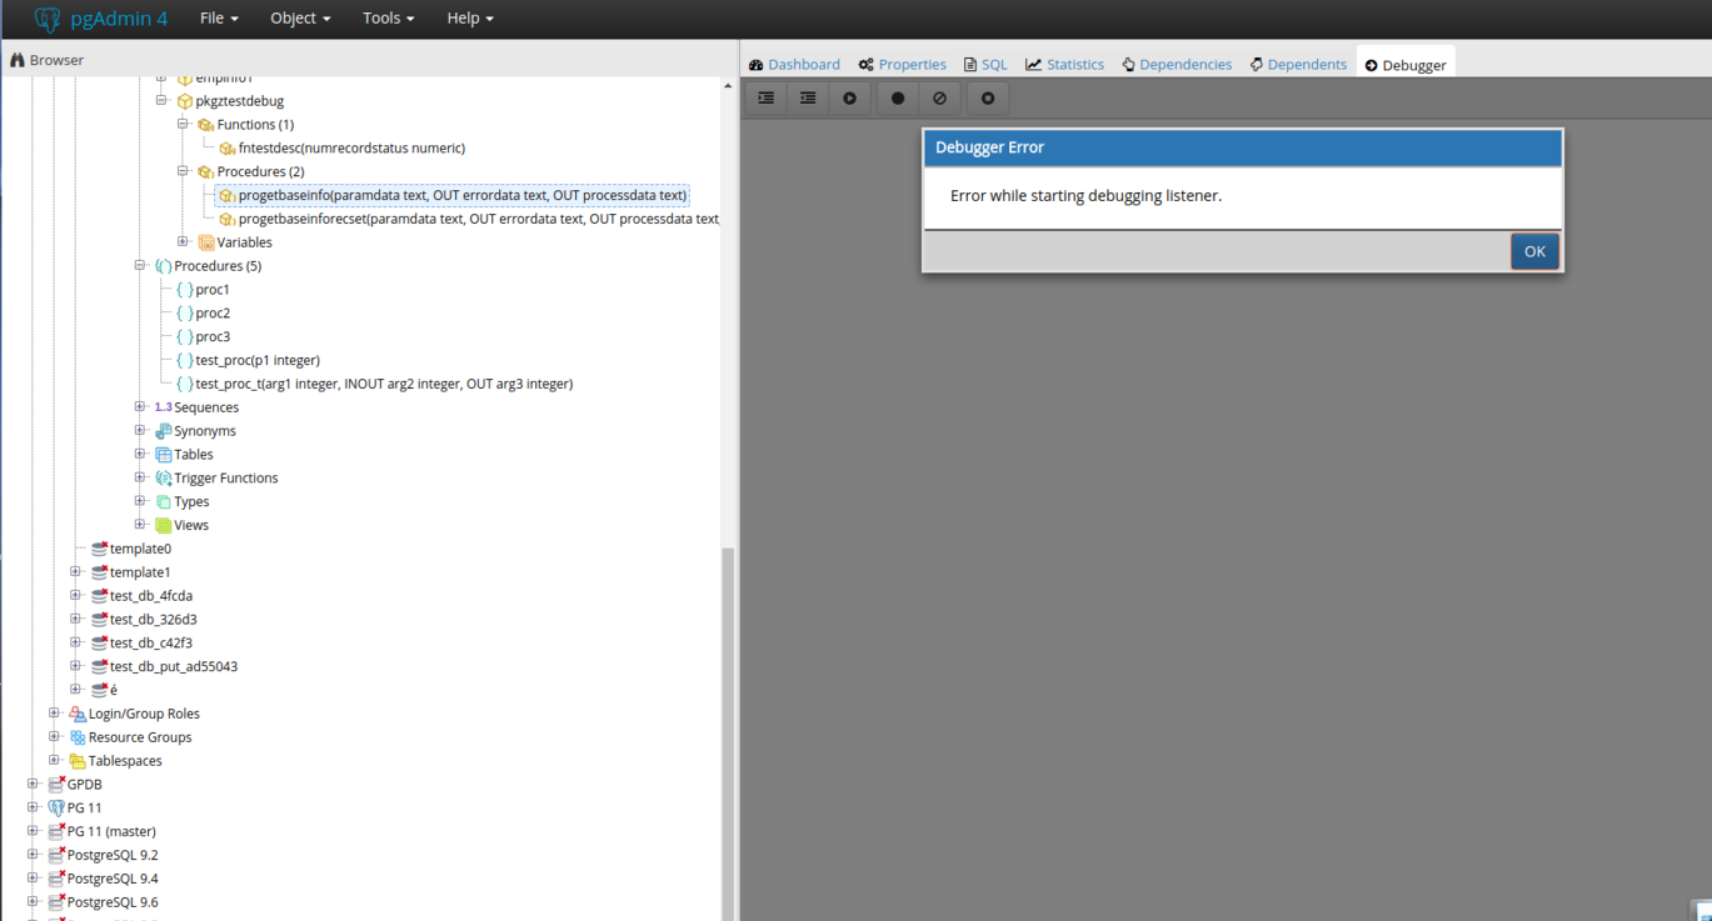This screenshot has height=921, width=1712.
Task: Toggle breakpoint using filled circle icon
Action: pyautogui.click(x=897, y=98)
